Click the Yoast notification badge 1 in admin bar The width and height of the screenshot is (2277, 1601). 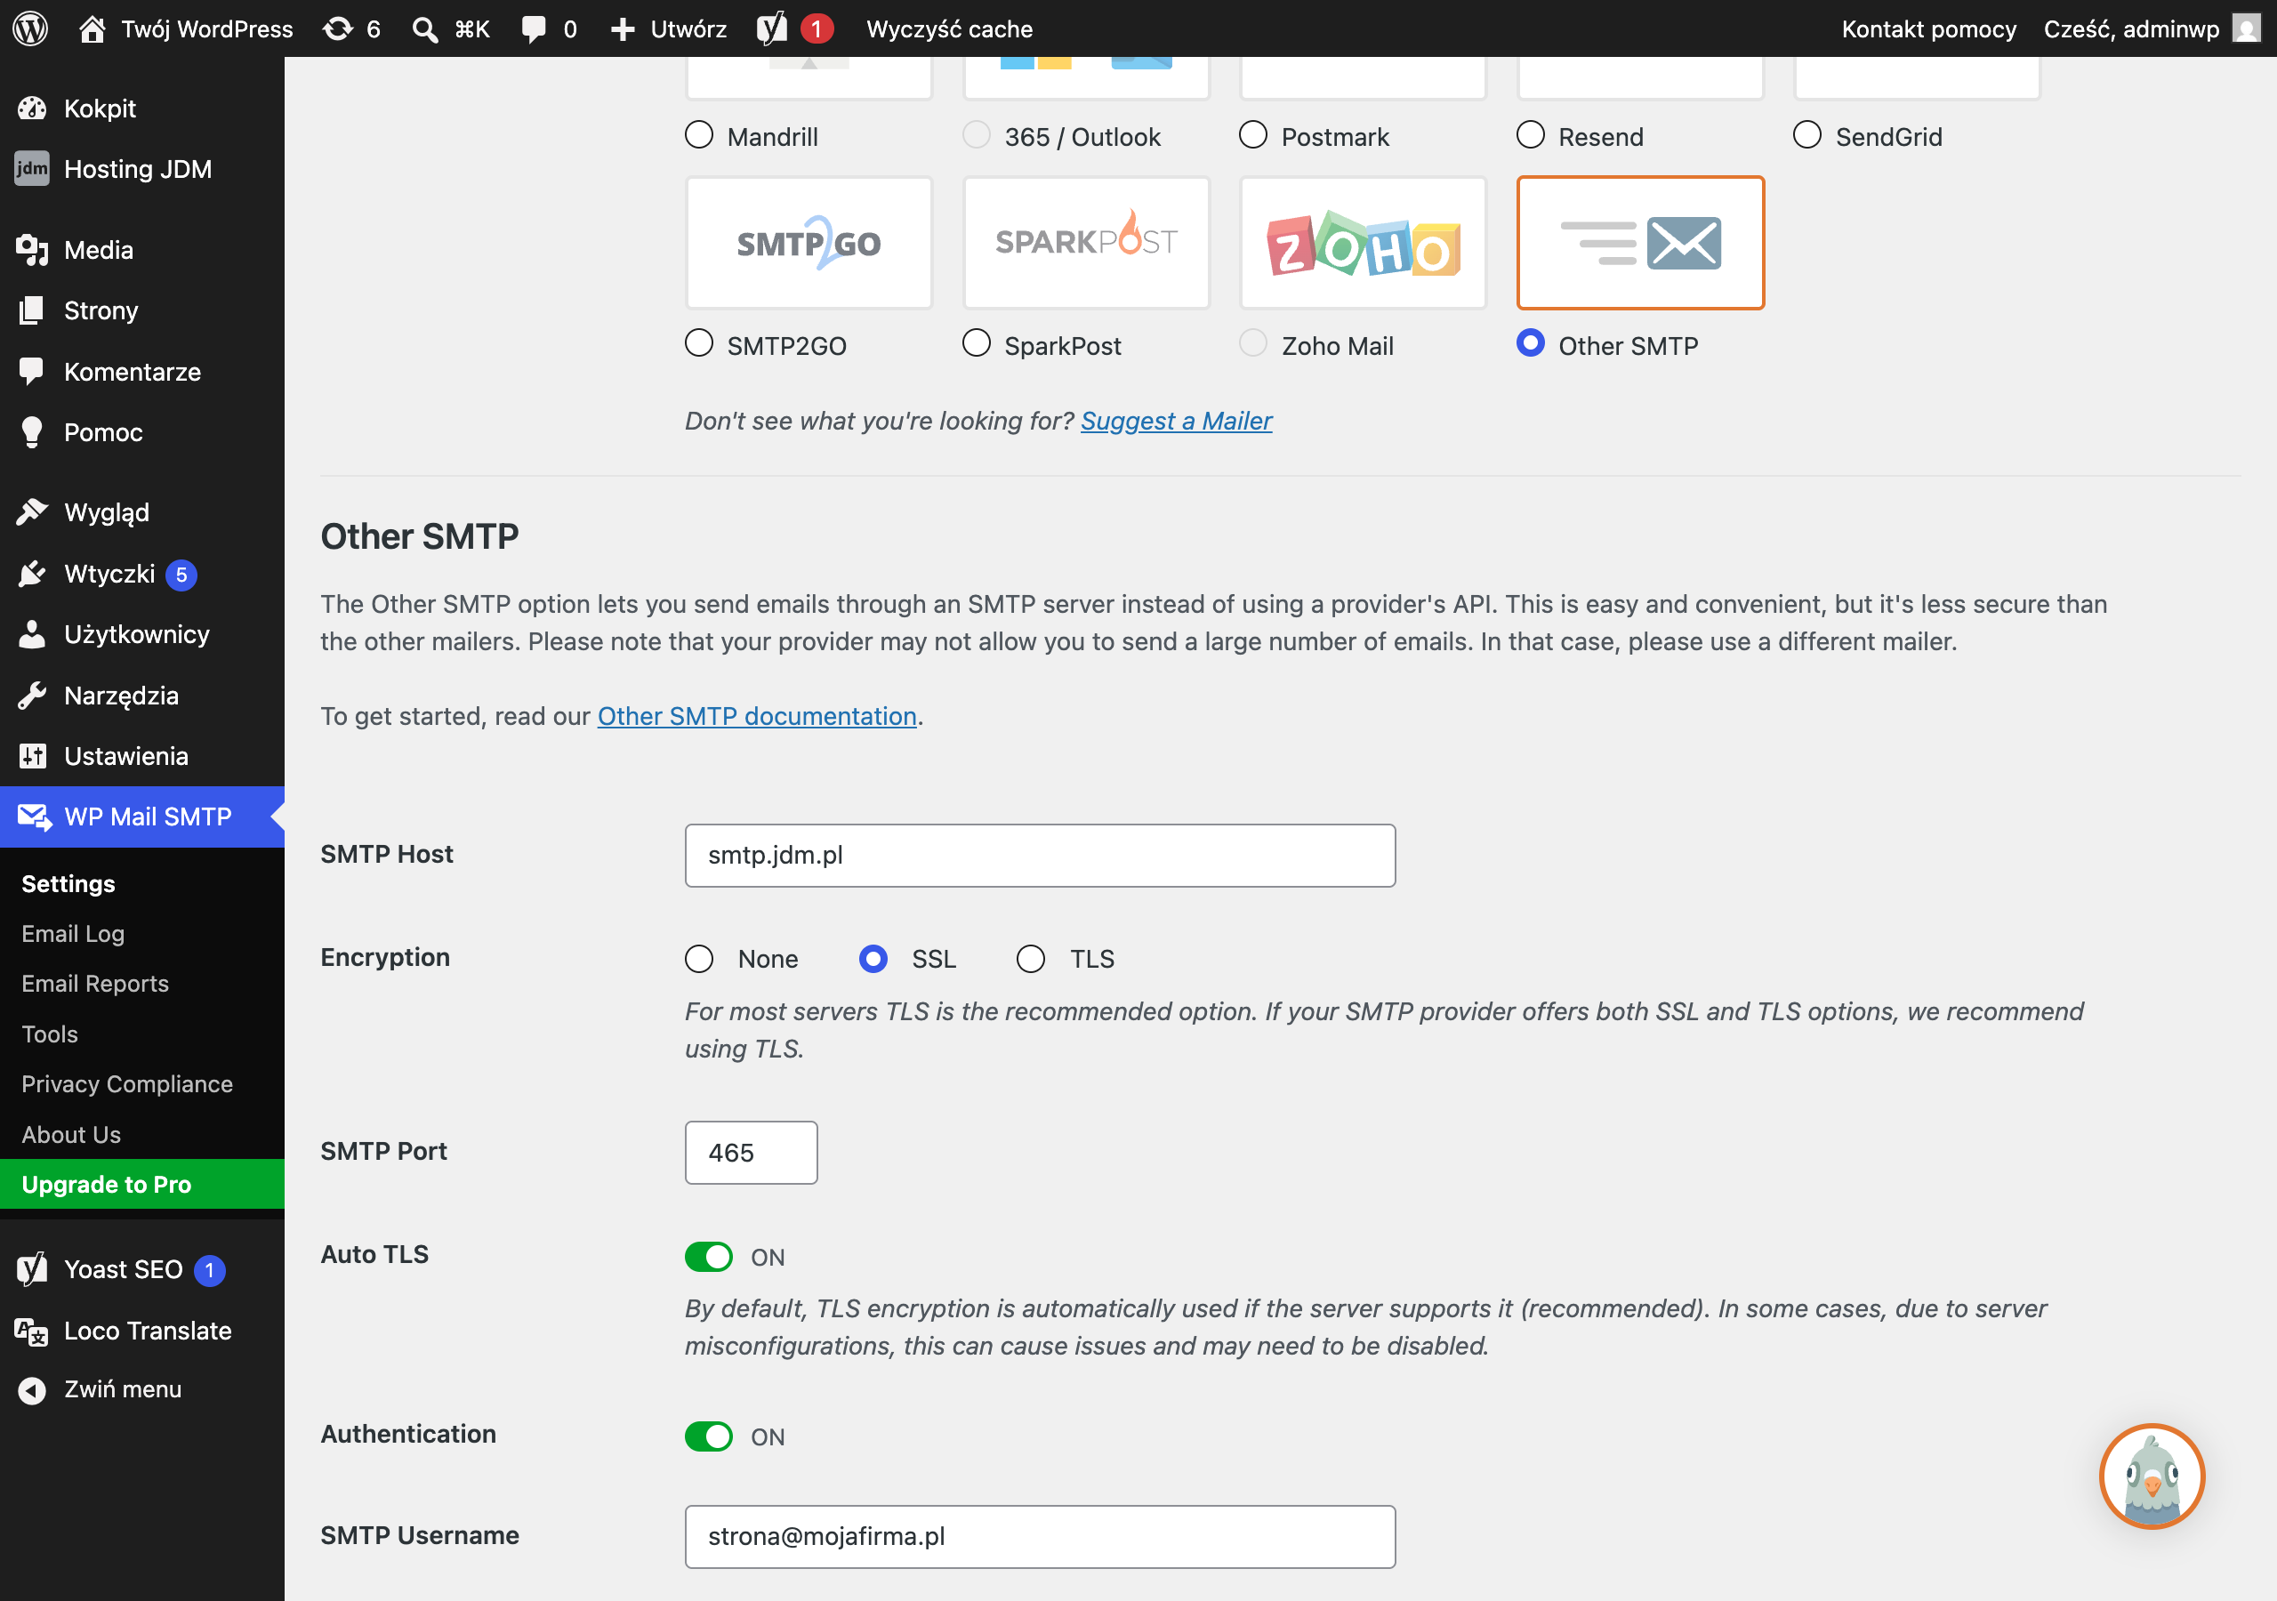click(817, 28)
